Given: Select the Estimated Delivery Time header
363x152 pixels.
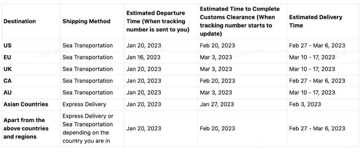Looking at the screenshot, I should point(315,21).
